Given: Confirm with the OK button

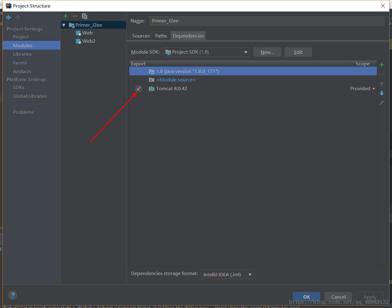Looking at the screenshot, I should (x=307, y=297).
